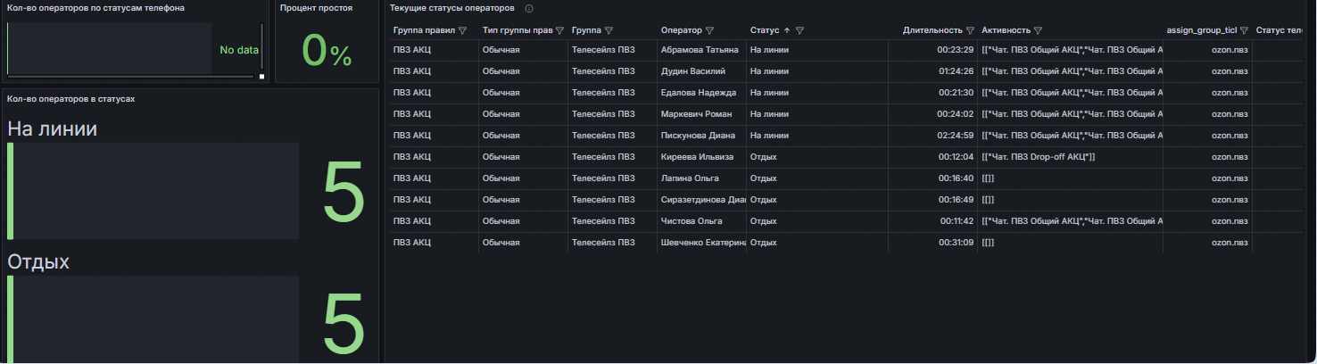This screenshot has height=364, width=1317.
Task: Open Текущие статусы операторов panel title menu
Action: (x=452, y=8)
